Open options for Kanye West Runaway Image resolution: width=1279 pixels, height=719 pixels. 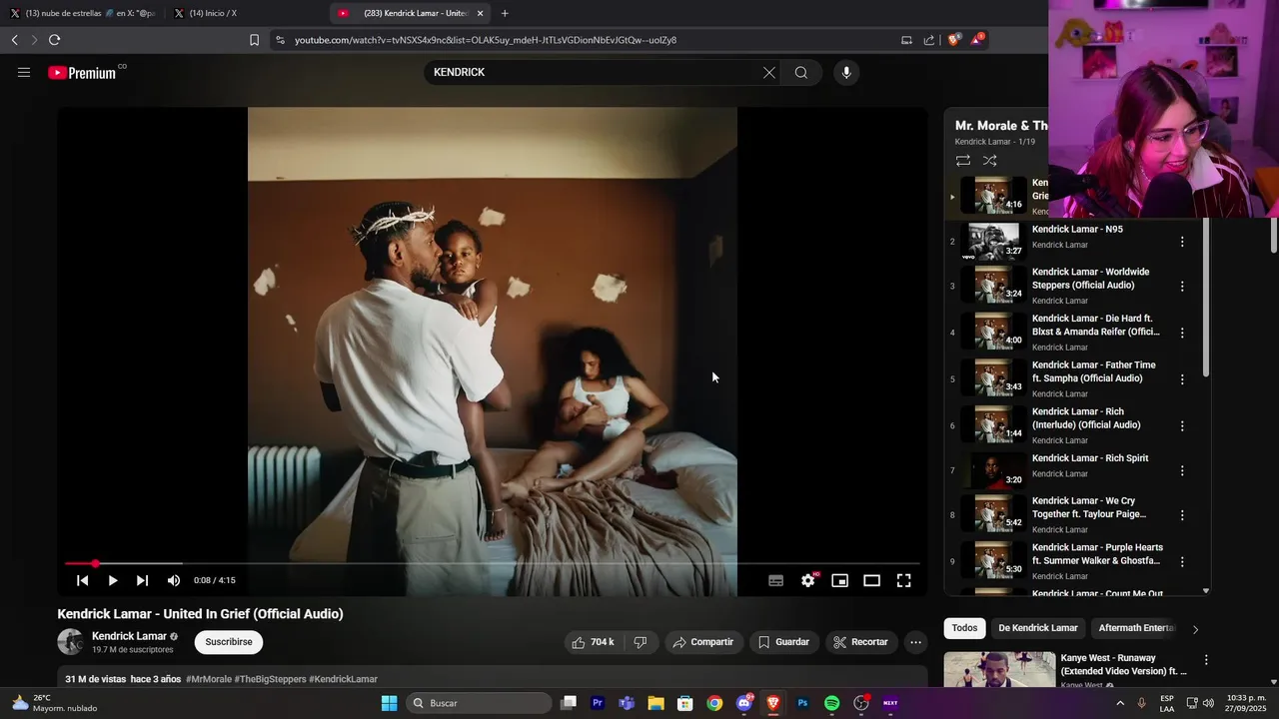tap(1206, 660)
